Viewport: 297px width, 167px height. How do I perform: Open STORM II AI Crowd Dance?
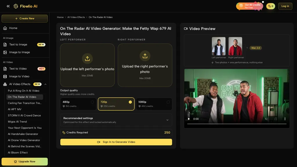[24, 115]
